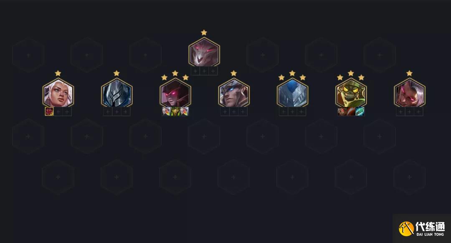Viewport: 451px width, 243px height.
Task: Select the yellow-goggled green goblin champion
Action: 351,93
